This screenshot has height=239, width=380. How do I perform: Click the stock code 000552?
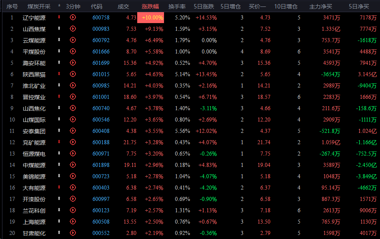point(101,233)
